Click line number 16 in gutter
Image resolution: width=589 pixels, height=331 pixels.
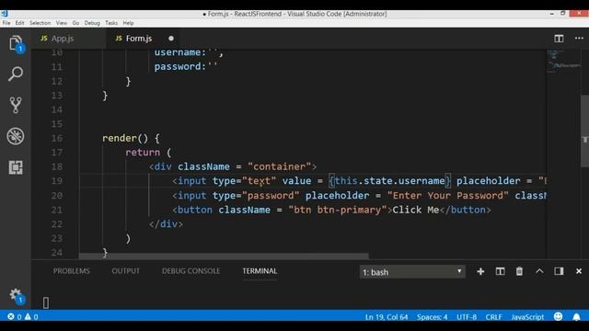click(57, 138)
